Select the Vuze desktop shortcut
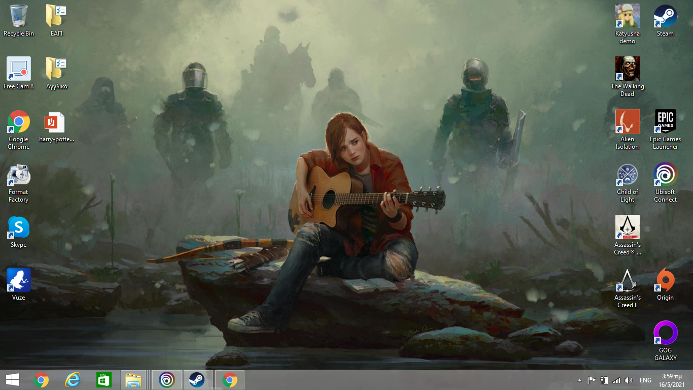Image resolution: width=693 pixels, height=390 pixels. click(x=19, y=285)
